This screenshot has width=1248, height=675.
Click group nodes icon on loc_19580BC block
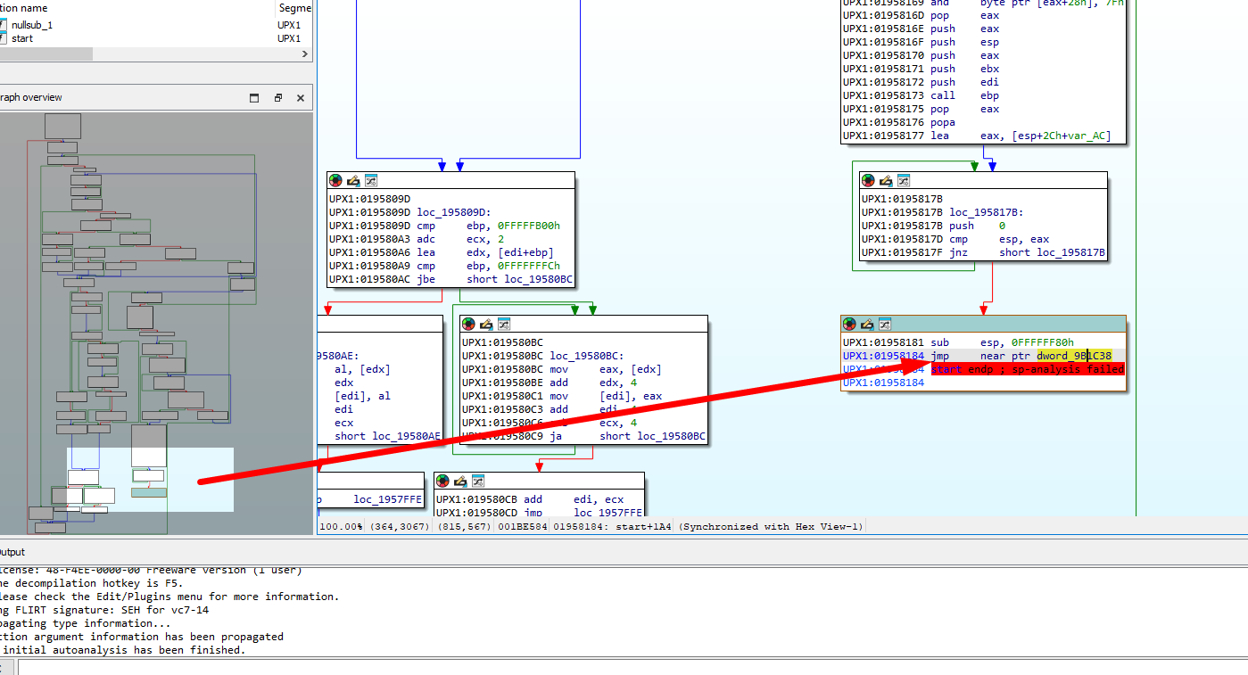point(504,324)
